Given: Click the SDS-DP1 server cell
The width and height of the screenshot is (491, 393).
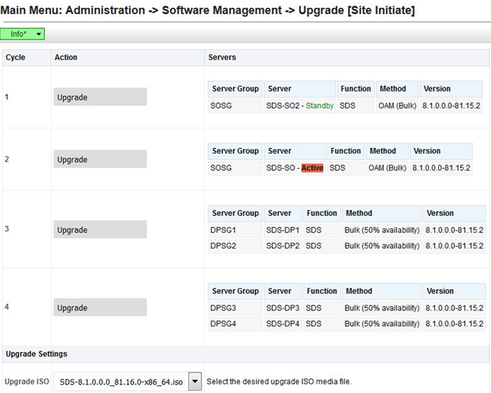Looking at the screenshot, I should (x=282, y=230).
